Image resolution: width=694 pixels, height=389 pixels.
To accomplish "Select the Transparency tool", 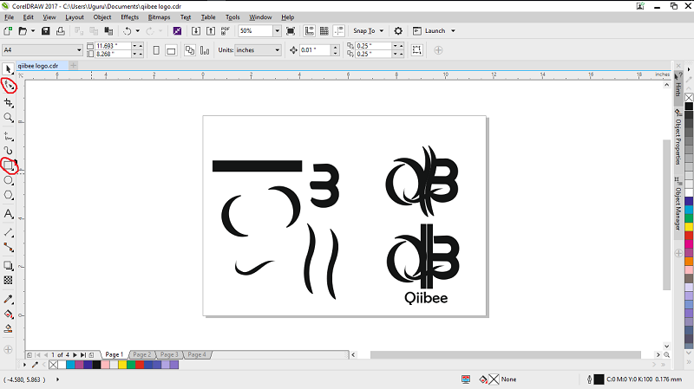I will (8, 280).
